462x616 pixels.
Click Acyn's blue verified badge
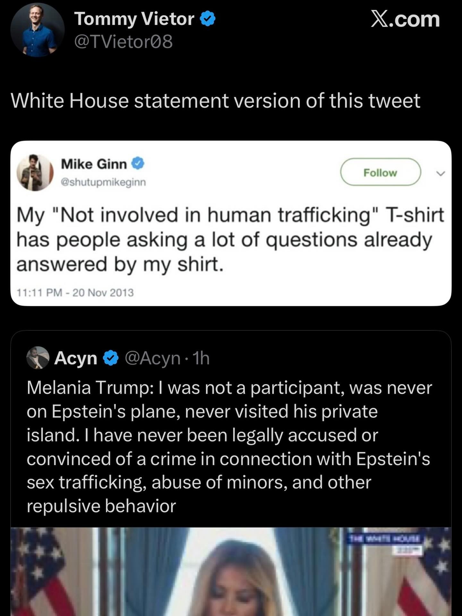[x=111, y=358]
